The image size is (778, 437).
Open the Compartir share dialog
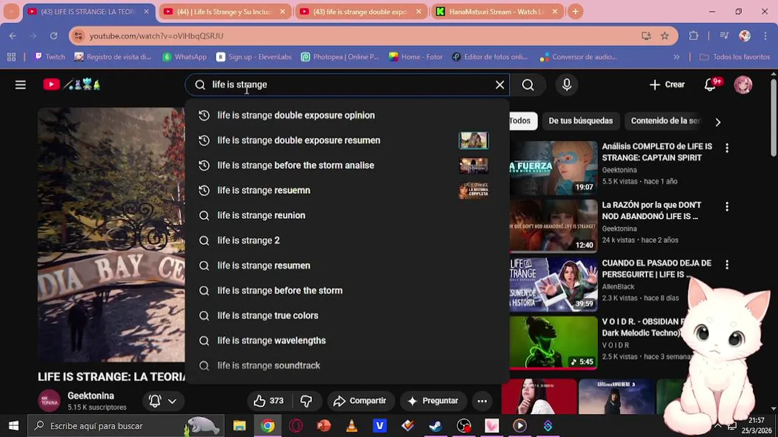click(360, 401)
